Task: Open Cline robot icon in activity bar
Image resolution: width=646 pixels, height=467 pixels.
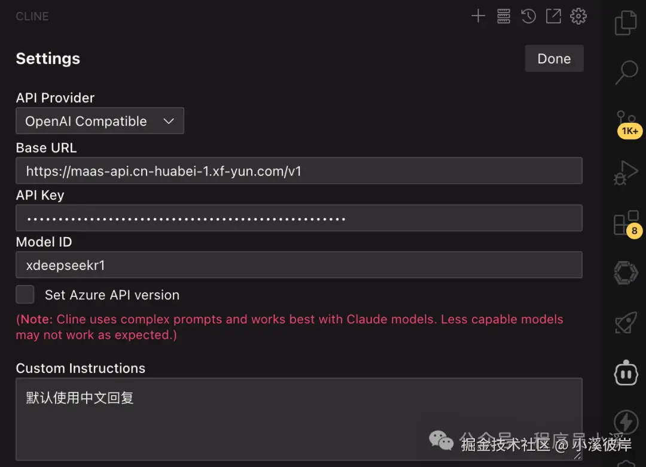Action: (x=626, y=372)
